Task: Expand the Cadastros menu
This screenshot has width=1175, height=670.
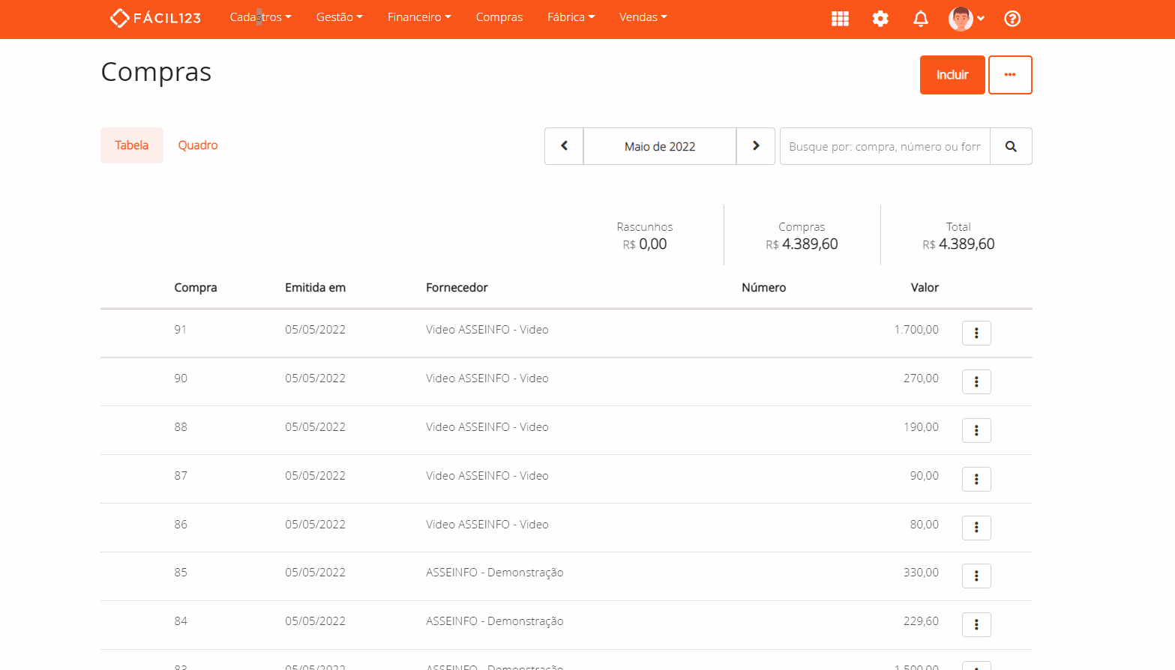Action: click(x=260, y=17)
